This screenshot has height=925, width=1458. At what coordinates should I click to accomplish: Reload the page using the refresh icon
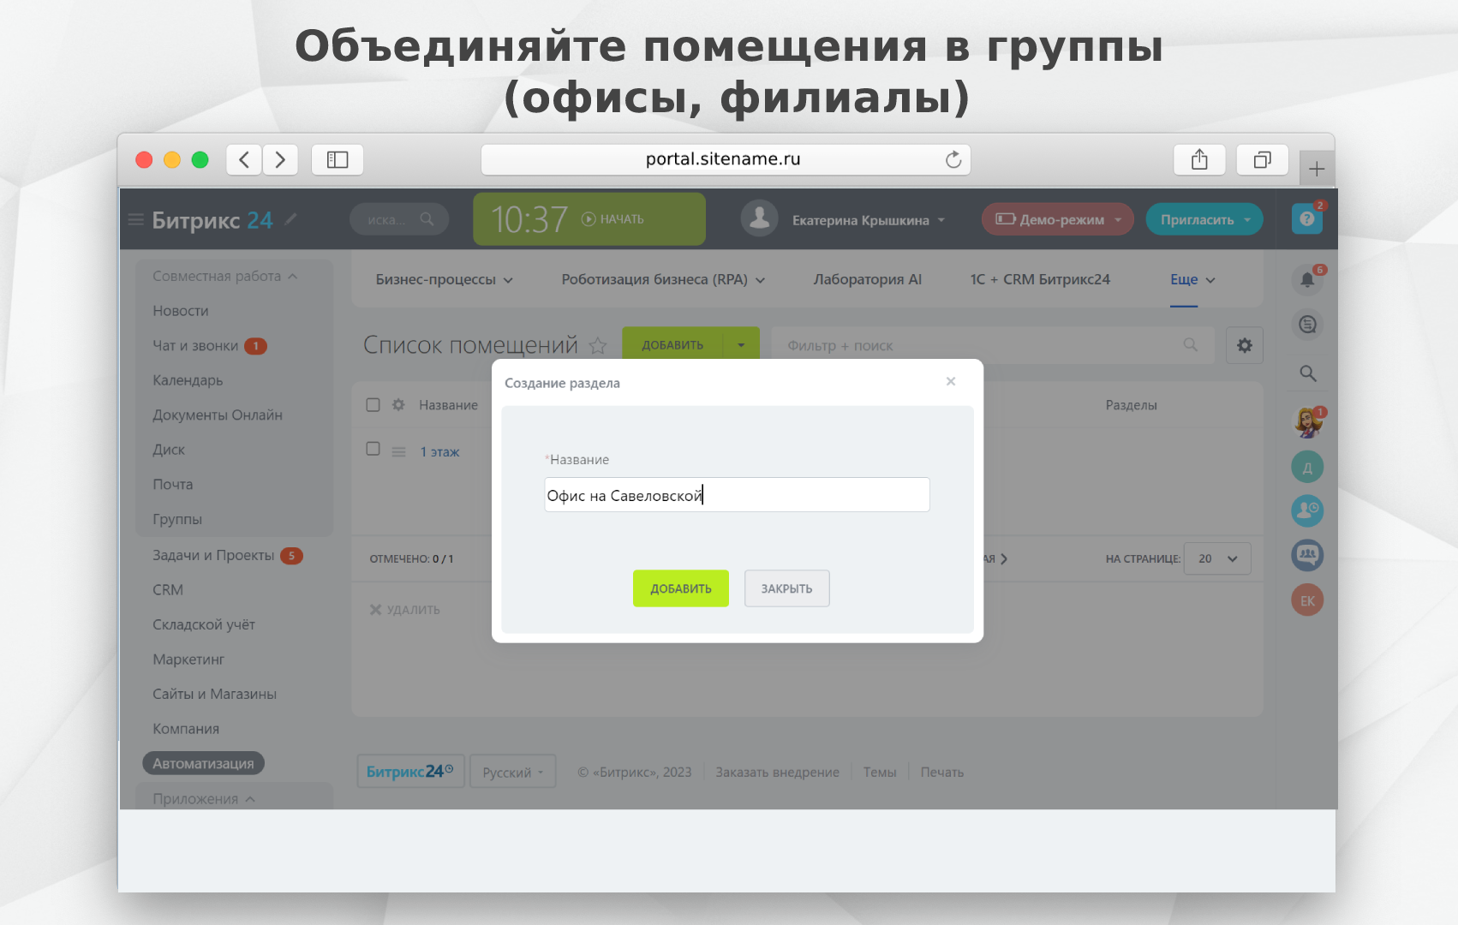tap(953, 159)
